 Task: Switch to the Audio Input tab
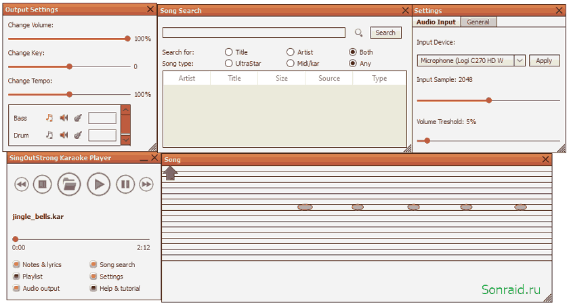(x=436, y=22)
